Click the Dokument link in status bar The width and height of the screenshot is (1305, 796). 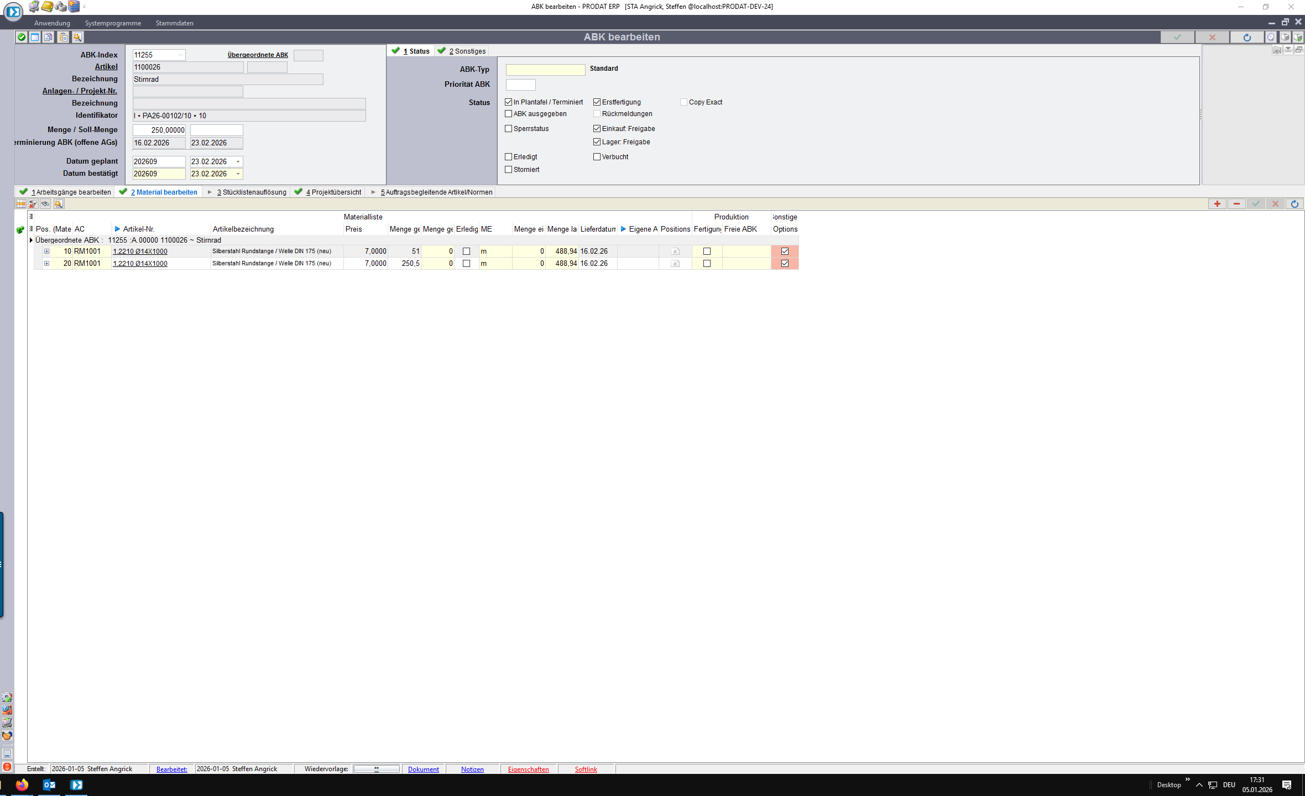click(x=423, y=769)
